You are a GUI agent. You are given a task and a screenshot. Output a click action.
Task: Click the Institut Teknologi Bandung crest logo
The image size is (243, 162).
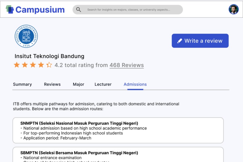tap(26, 36)
